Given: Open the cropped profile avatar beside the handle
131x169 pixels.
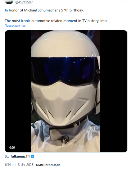Looking at the screenshot, I should 9,2.
